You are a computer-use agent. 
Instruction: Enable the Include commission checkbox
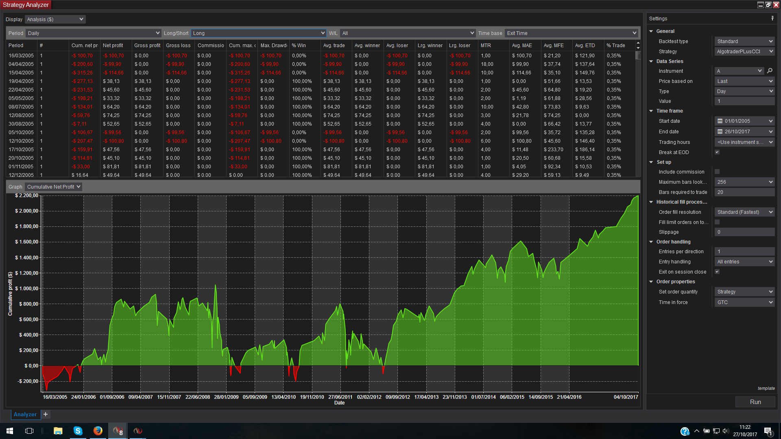[717, 172]
